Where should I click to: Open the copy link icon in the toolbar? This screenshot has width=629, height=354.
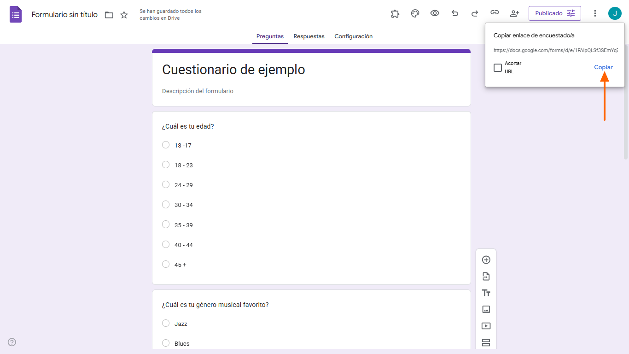(495, 13)
